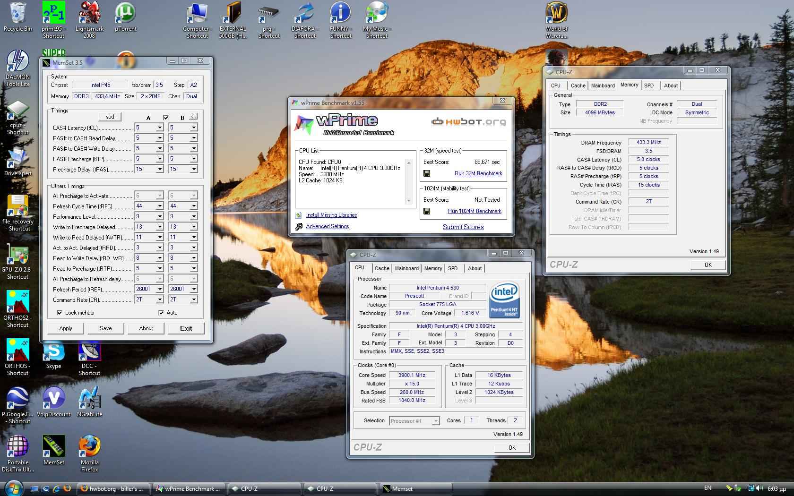Click Submit Scores link in wPrime
794x496 pixels.
coord(463,227)
